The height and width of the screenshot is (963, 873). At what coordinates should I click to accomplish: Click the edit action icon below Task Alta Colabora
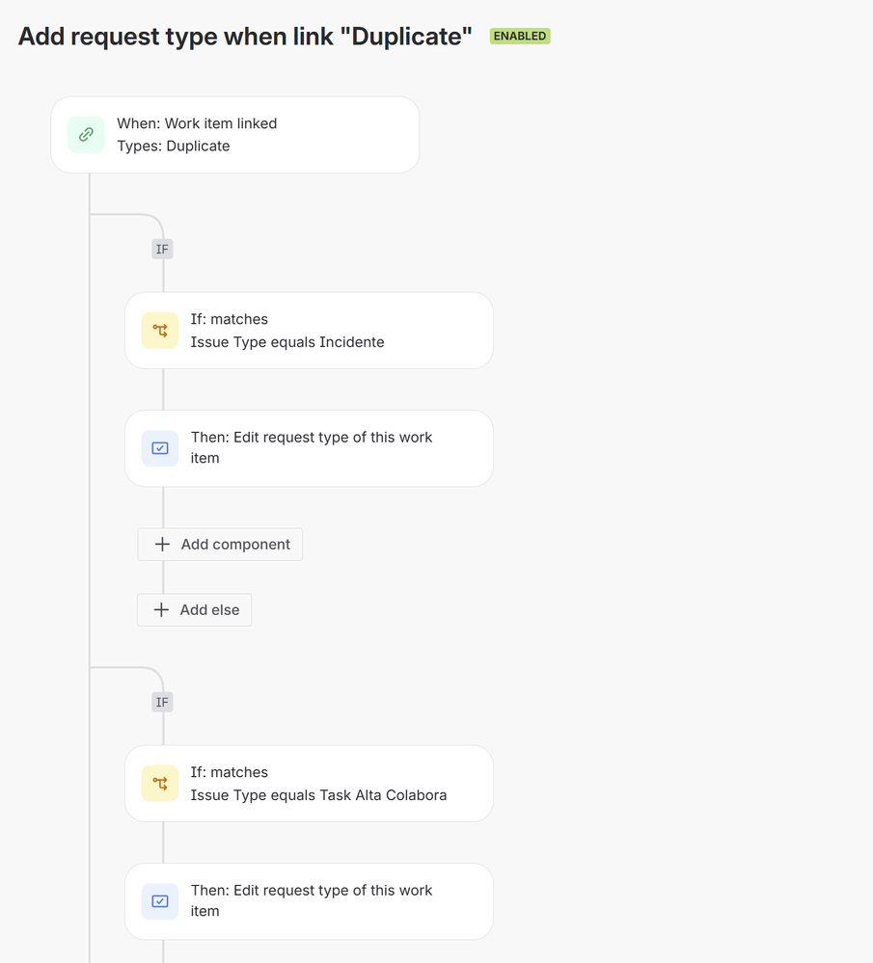tap(160, 901)
